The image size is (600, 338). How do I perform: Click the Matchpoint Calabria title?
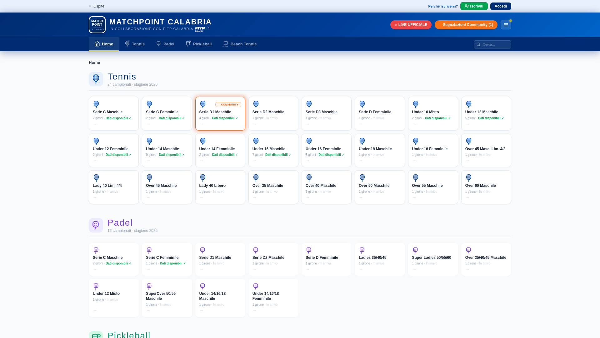point(160,22)
